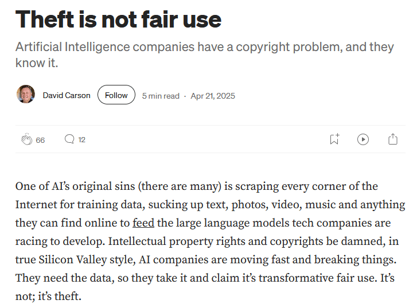Click the "Theft is not fair use" headline
Screen dimensions: 413x304
(x=118, y=19)
